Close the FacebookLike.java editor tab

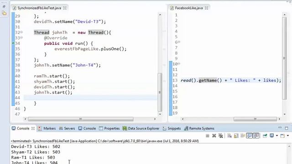tap(206, 8)
